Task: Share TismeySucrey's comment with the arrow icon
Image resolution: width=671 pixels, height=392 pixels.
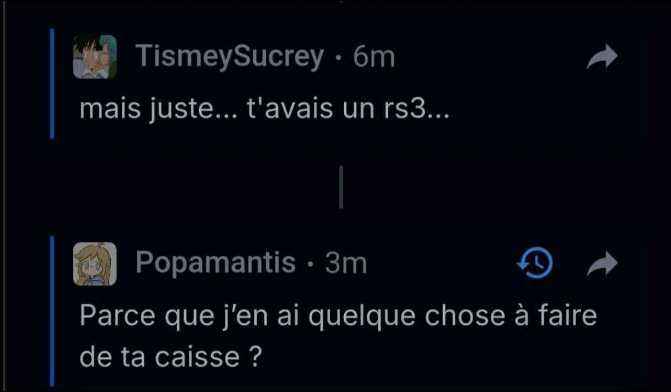Action: point(602,57)
